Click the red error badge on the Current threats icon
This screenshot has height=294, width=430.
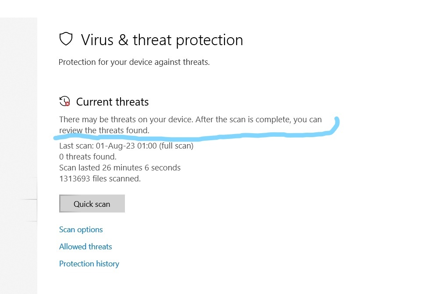click(x=68, y=104)
